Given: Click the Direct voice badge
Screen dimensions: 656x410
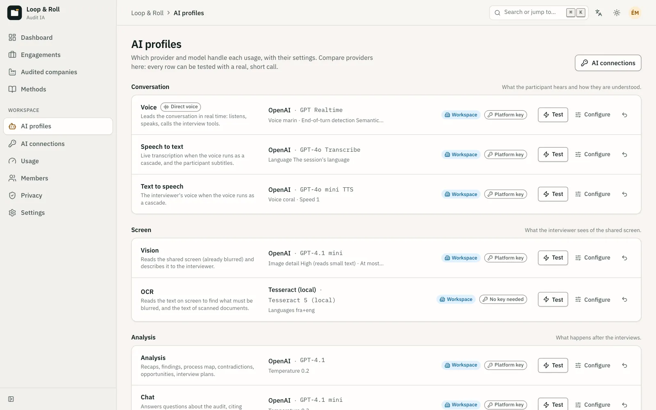Looking at the screenshot, I should pos(180,107).
